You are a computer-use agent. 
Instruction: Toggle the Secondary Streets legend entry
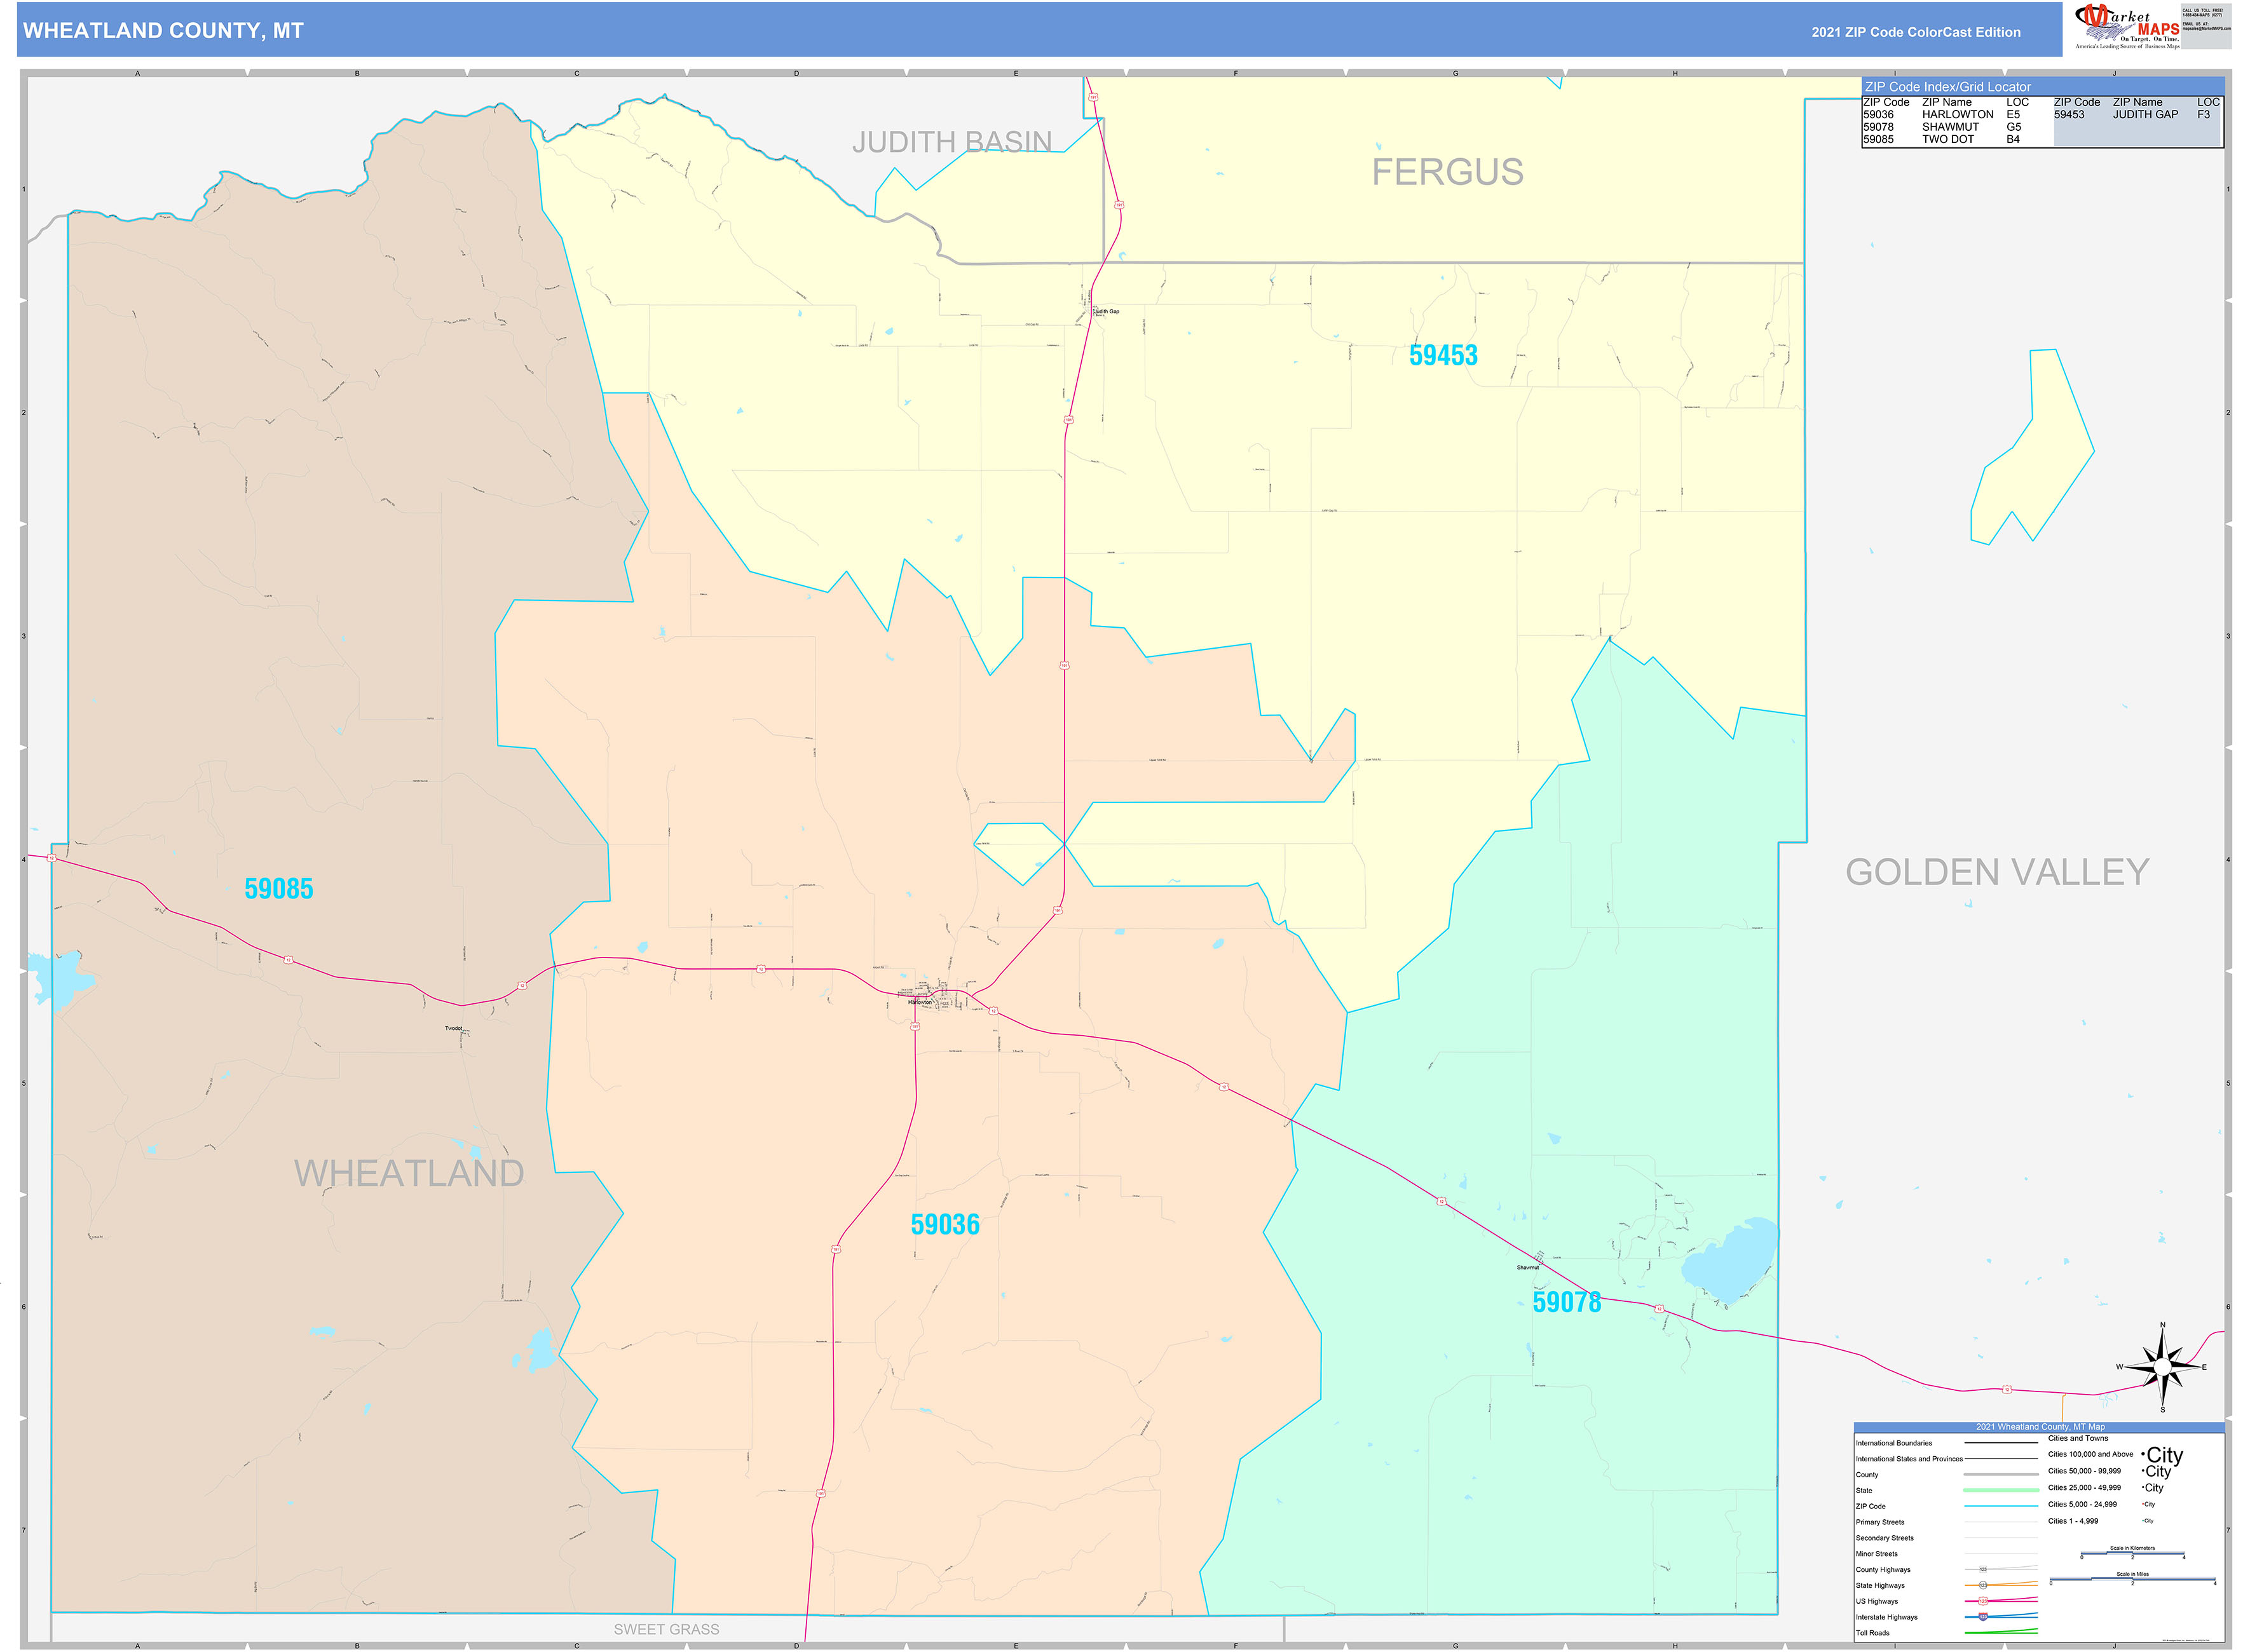(1885, 1539)
